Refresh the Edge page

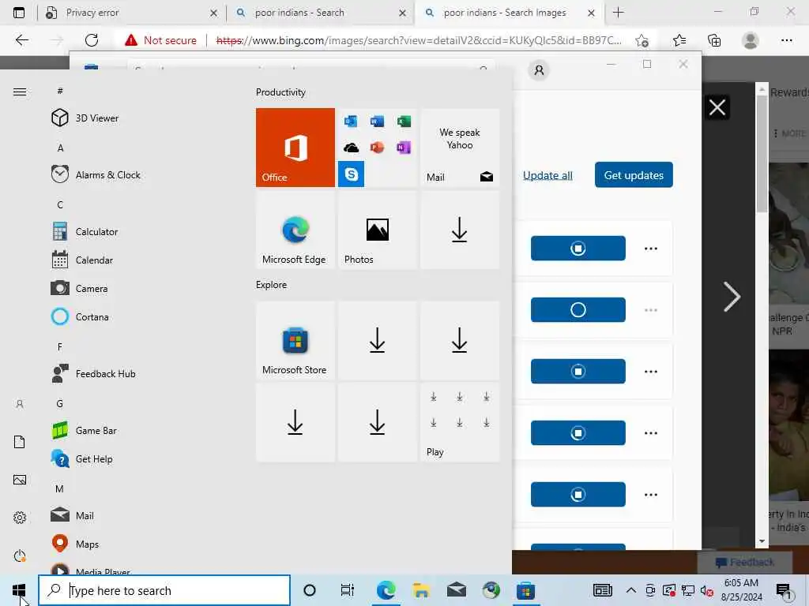point(92,40)
